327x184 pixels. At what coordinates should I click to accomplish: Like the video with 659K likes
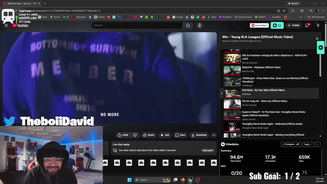[123, 135]
